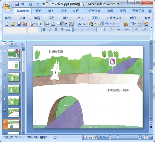This screenshot has height=142, width=155.
Task: Expand the Insert Table dropdown arrow
Action: [135, 24]
